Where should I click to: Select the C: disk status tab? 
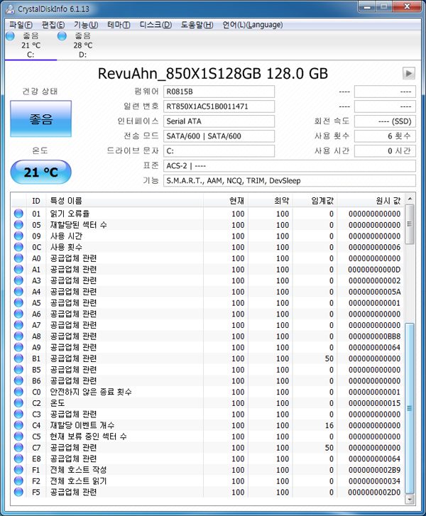pos(31,45)
